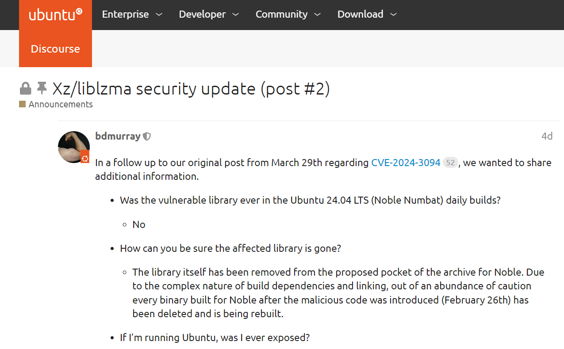Expand the Developer dropdown chevron

pos(236,15)
